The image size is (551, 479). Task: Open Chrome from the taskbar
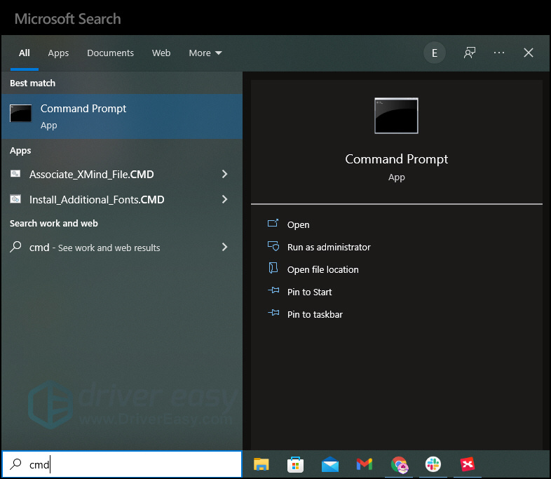[399, 465]
